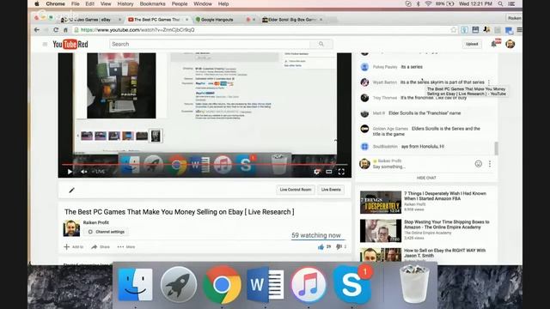Expand the More options under the video
This screenshot has width=550, height=309.
coord(126,247)
